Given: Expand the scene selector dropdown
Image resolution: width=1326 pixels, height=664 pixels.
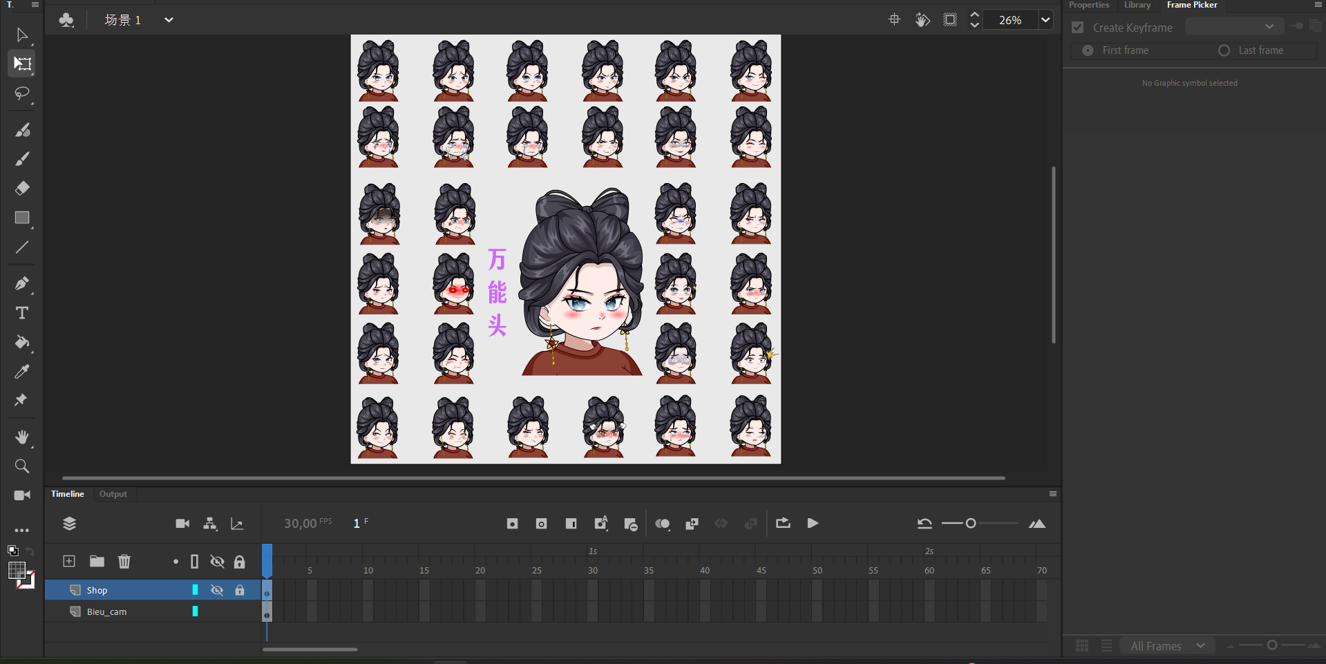Looking at the screenshot, I should coord(169,20).
